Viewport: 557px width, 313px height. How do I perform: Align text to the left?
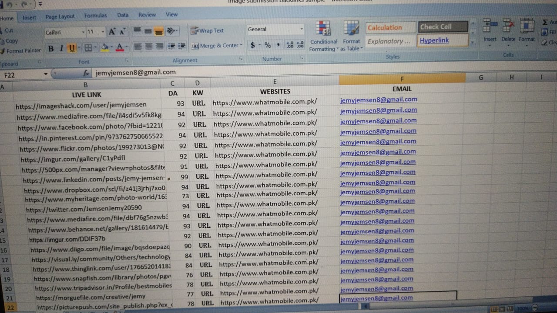[x=138, y=46]
